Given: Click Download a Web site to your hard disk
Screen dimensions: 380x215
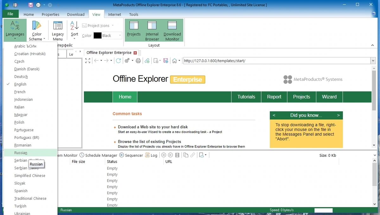Looking at the screenshot, I should click(153, 127).
